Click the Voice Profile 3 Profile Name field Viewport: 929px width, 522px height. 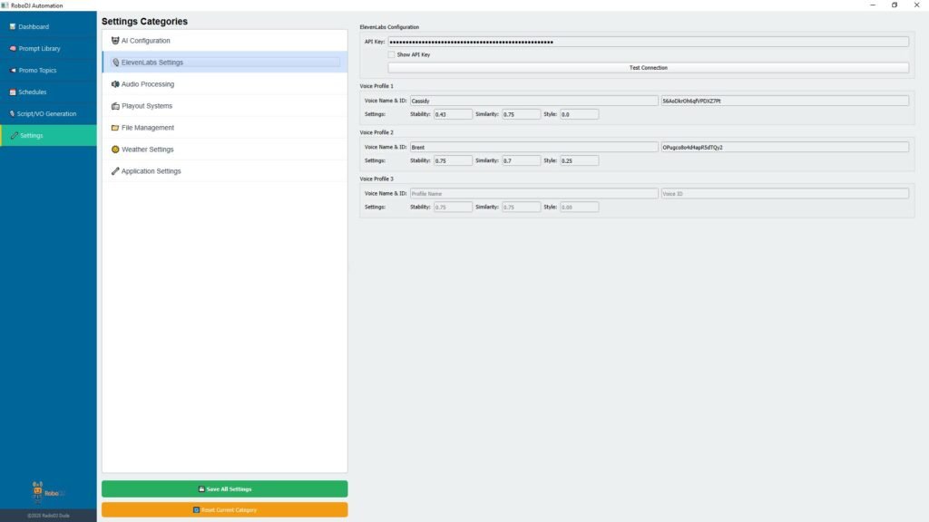pos(533,193)
